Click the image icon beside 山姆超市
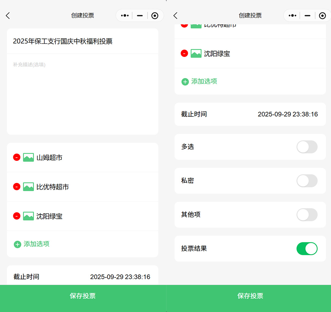 tap(29, 158)
